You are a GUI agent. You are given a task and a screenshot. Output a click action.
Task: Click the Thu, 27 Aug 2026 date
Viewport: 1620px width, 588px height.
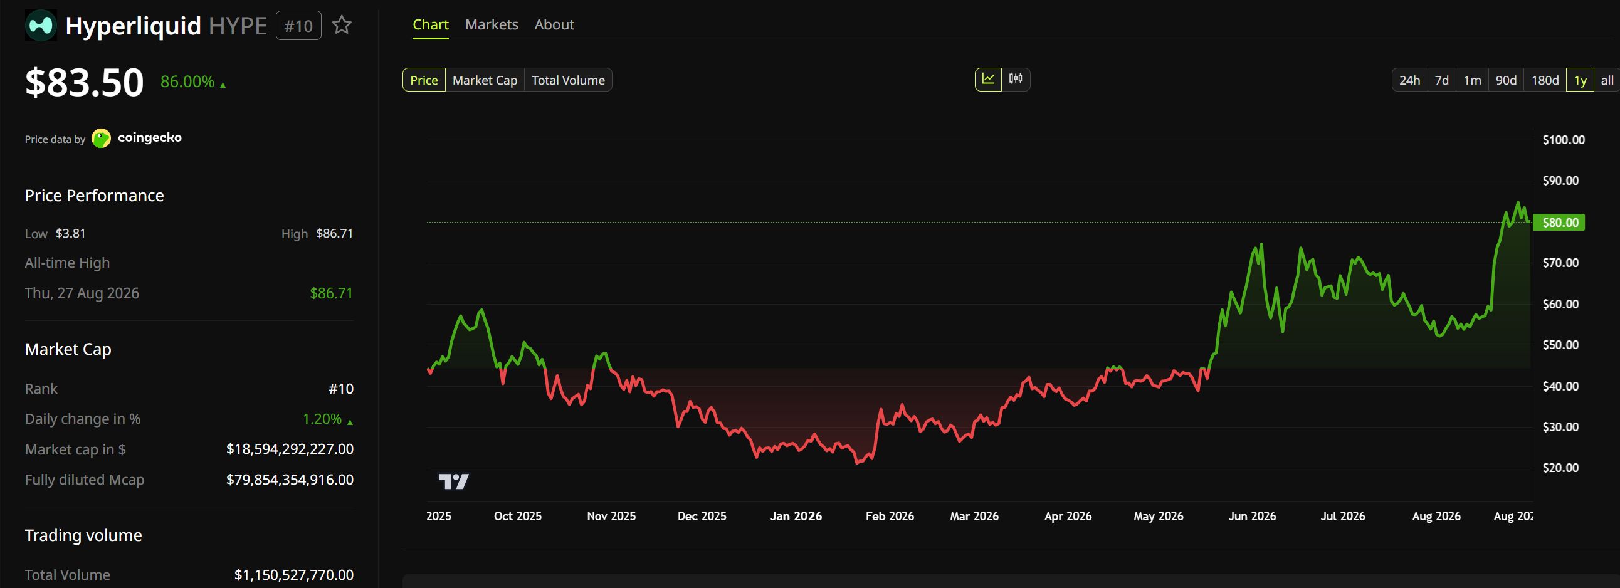tap(82, 293)
